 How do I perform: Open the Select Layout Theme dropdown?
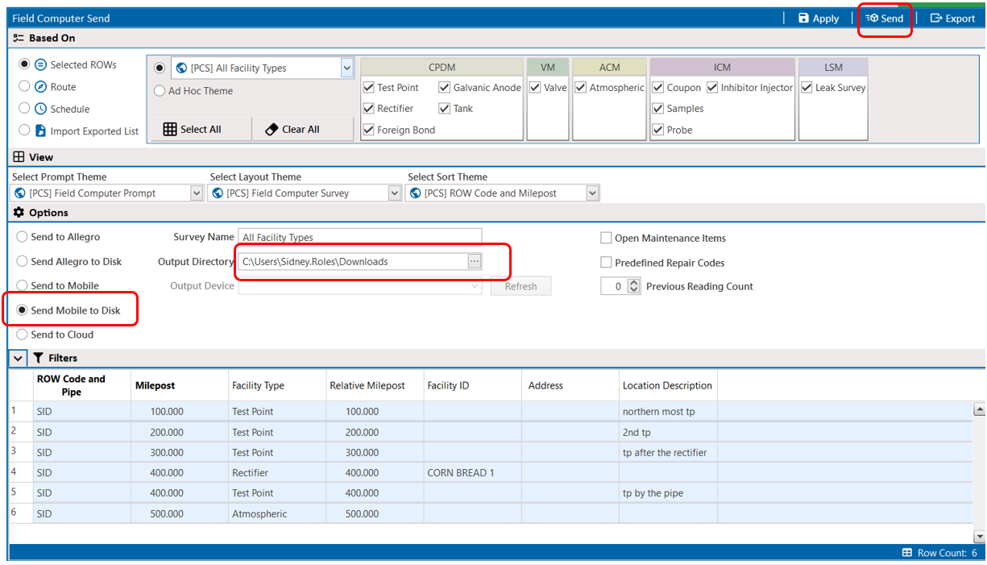click(394, 193)
